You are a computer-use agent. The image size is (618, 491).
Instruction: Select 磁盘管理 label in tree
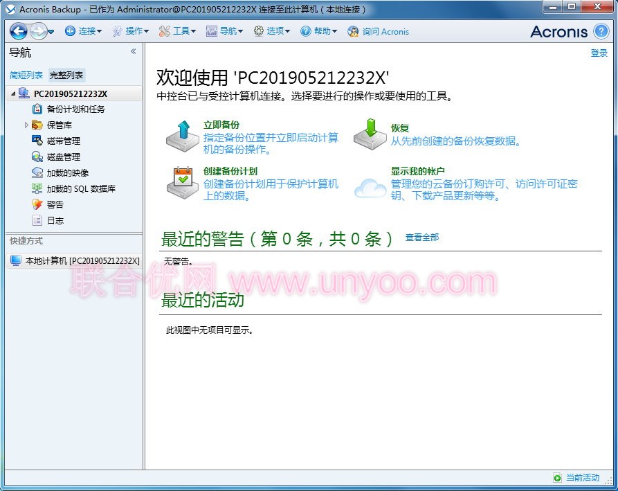pos(64,157)
